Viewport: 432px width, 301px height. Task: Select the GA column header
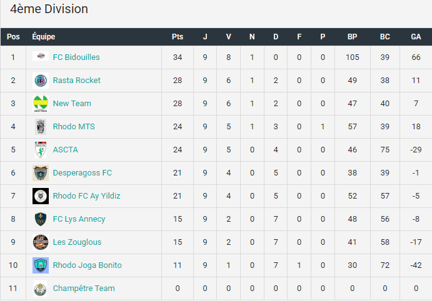click(x=416, y=37)
